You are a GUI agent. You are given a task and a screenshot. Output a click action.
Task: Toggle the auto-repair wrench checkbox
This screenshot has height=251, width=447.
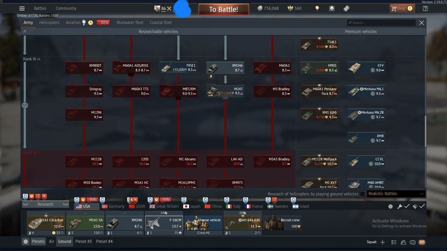tap(407, 206)
